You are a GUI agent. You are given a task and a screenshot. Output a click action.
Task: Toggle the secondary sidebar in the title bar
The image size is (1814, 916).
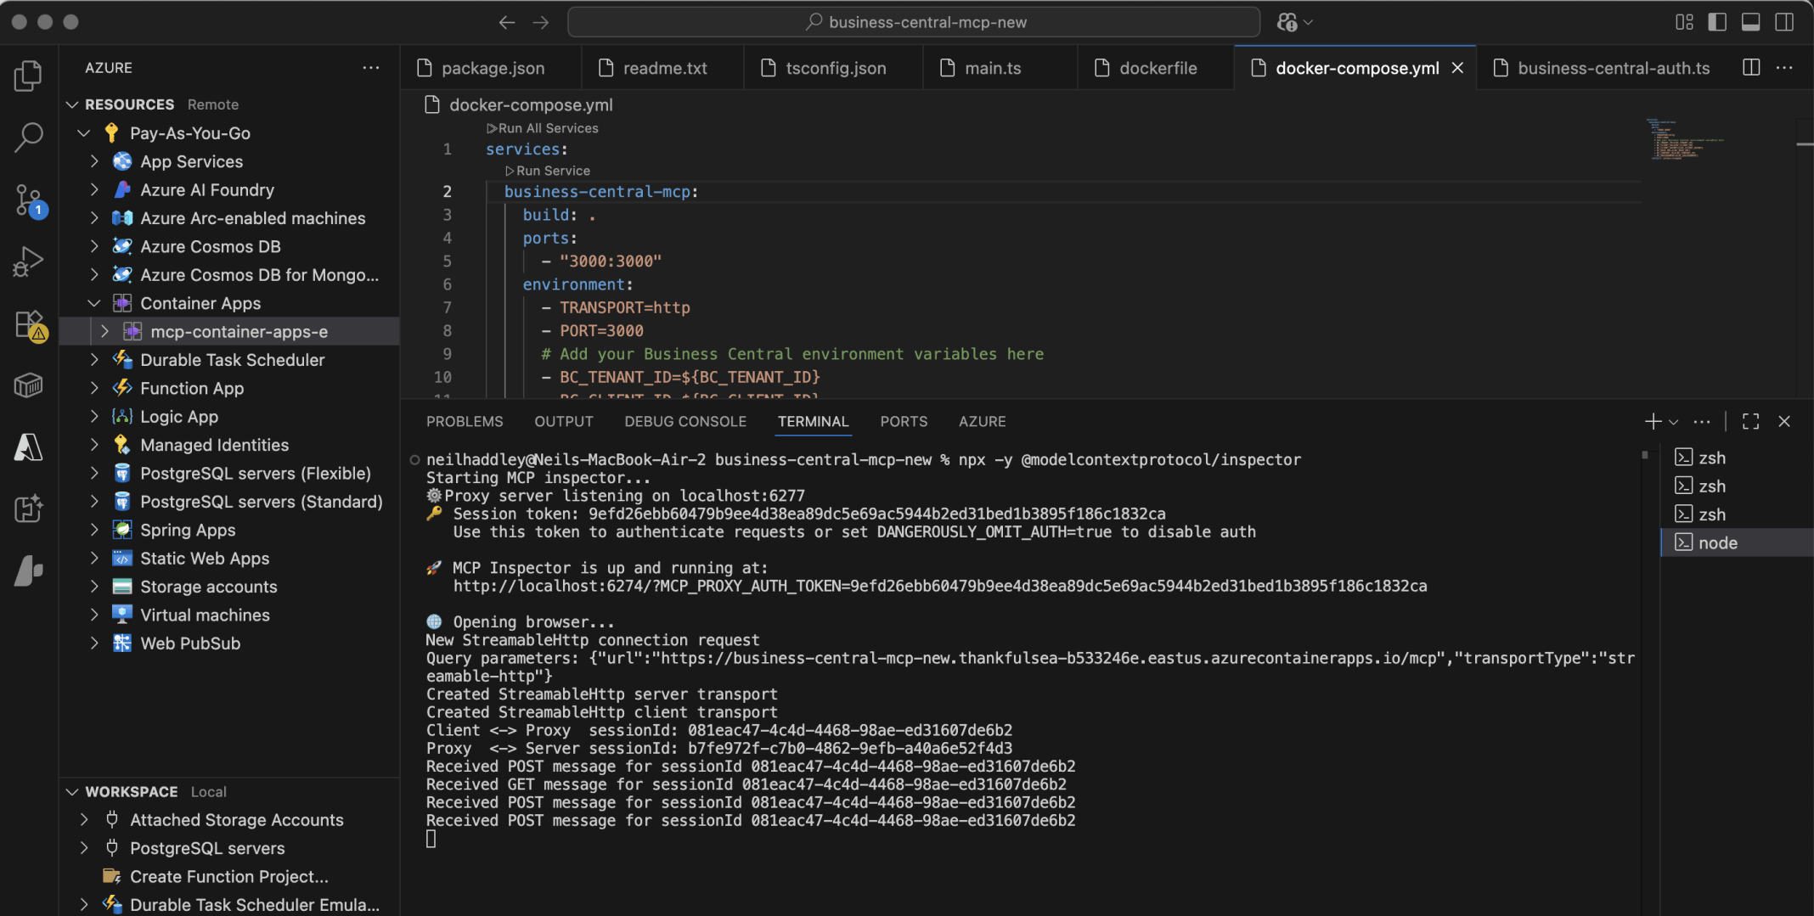click(x=1784, y=22)
